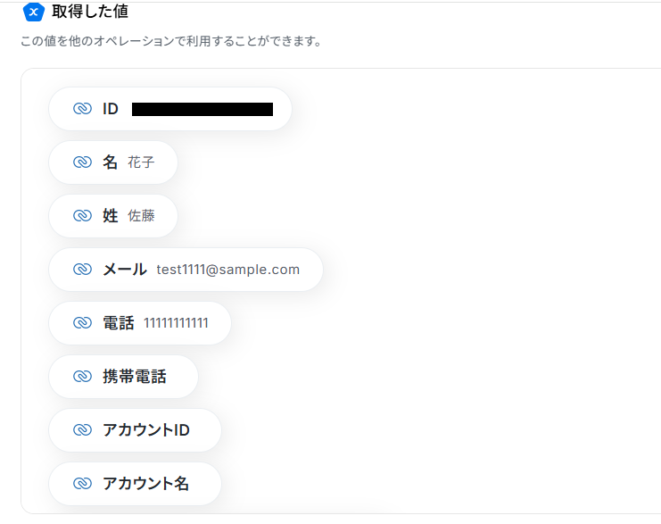Click the link icon beside 名 花子

[x=82, y=162]
